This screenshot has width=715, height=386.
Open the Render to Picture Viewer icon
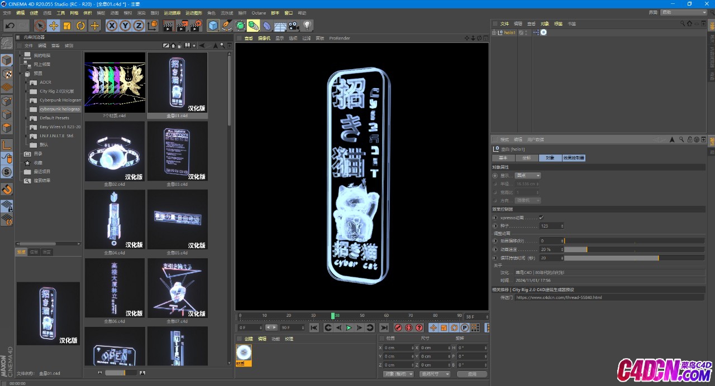(x=182, y=26)
